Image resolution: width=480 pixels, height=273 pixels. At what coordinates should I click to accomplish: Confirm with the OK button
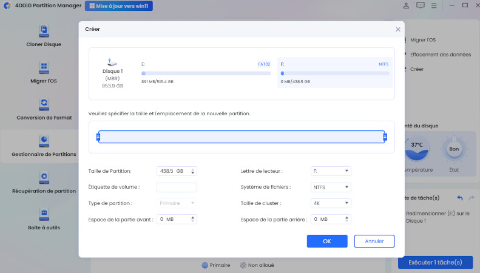click(327, 241)
